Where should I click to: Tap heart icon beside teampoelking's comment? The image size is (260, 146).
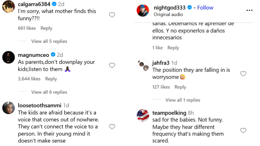click(243, 130)
